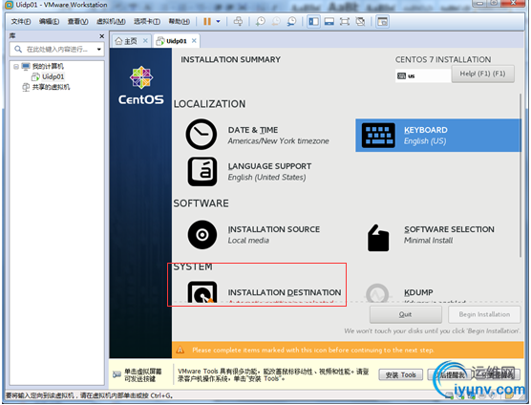Viewport: 531px width, 405px height.
Task: Click the LANGUAGE SUPPORT label
Action: click(269, 166)
